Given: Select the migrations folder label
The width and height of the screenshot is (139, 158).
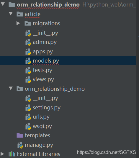Looking at the screenshot, I should tap(47, 23).
